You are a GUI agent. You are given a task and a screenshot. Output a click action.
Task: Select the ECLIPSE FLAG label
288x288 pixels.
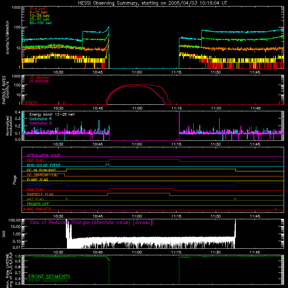pos(39,185)
